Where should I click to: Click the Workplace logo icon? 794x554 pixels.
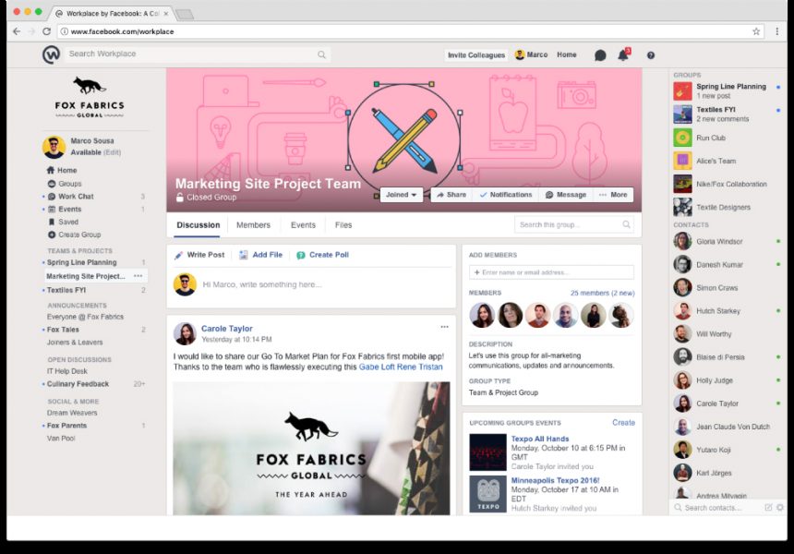coord(52,54)
